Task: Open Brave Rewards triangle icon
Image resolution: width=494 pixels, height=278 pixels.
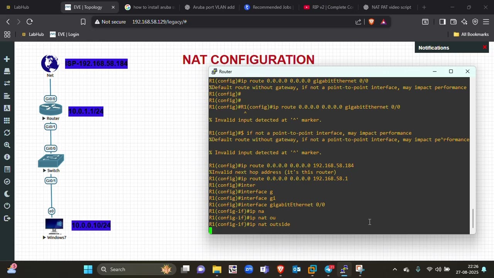Action: tap(383, 22)
